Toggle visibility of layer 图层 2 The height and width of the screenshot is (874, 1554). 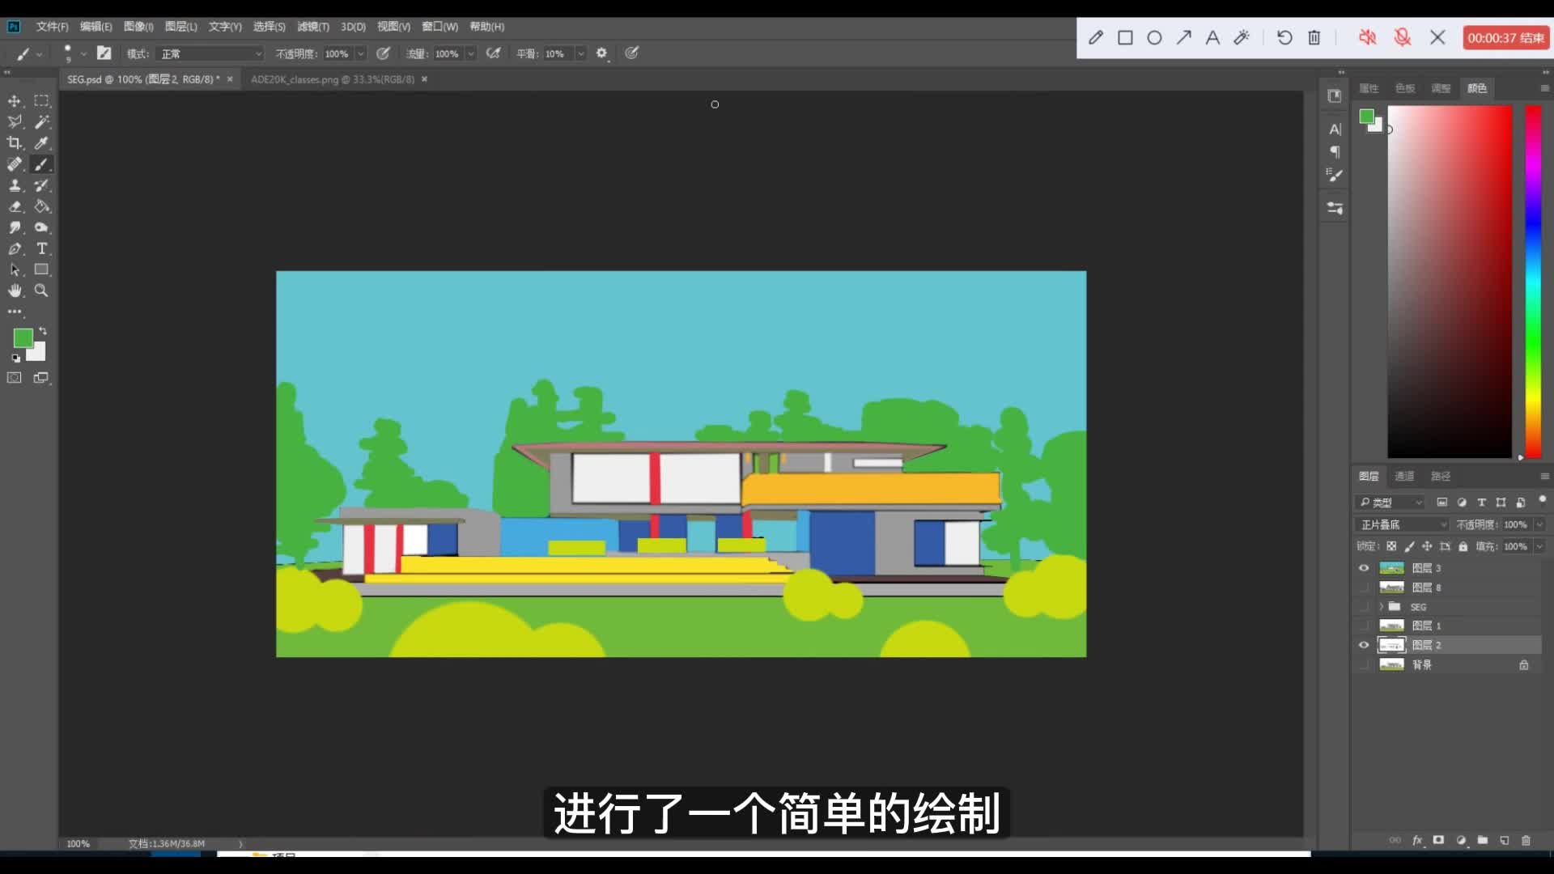point(1364,645)
